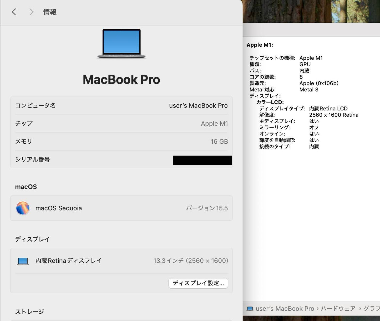Click the コンピュータ名 row

click(x=121, y=105)
